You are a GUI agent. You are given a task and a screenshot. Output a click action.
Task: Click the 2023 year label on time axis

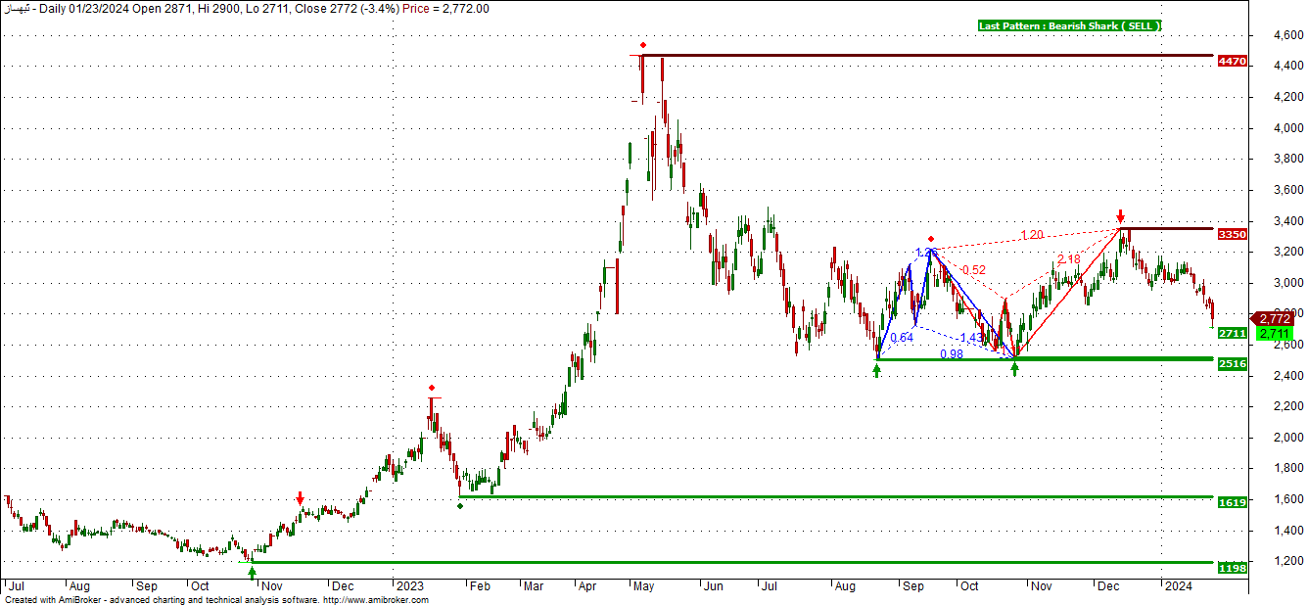(409, 585)
